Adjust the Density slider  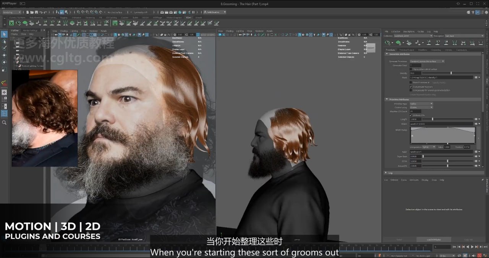451,73
